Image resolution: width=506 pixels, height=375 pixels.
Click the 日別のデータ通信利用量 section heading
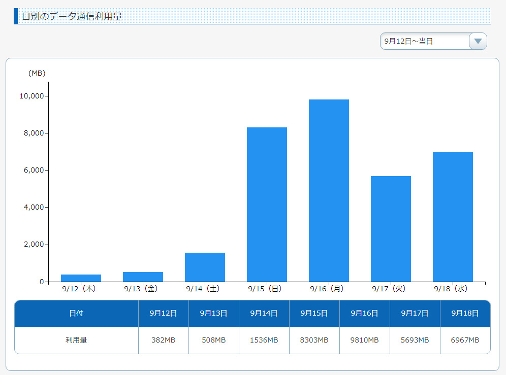click(72, 16)
